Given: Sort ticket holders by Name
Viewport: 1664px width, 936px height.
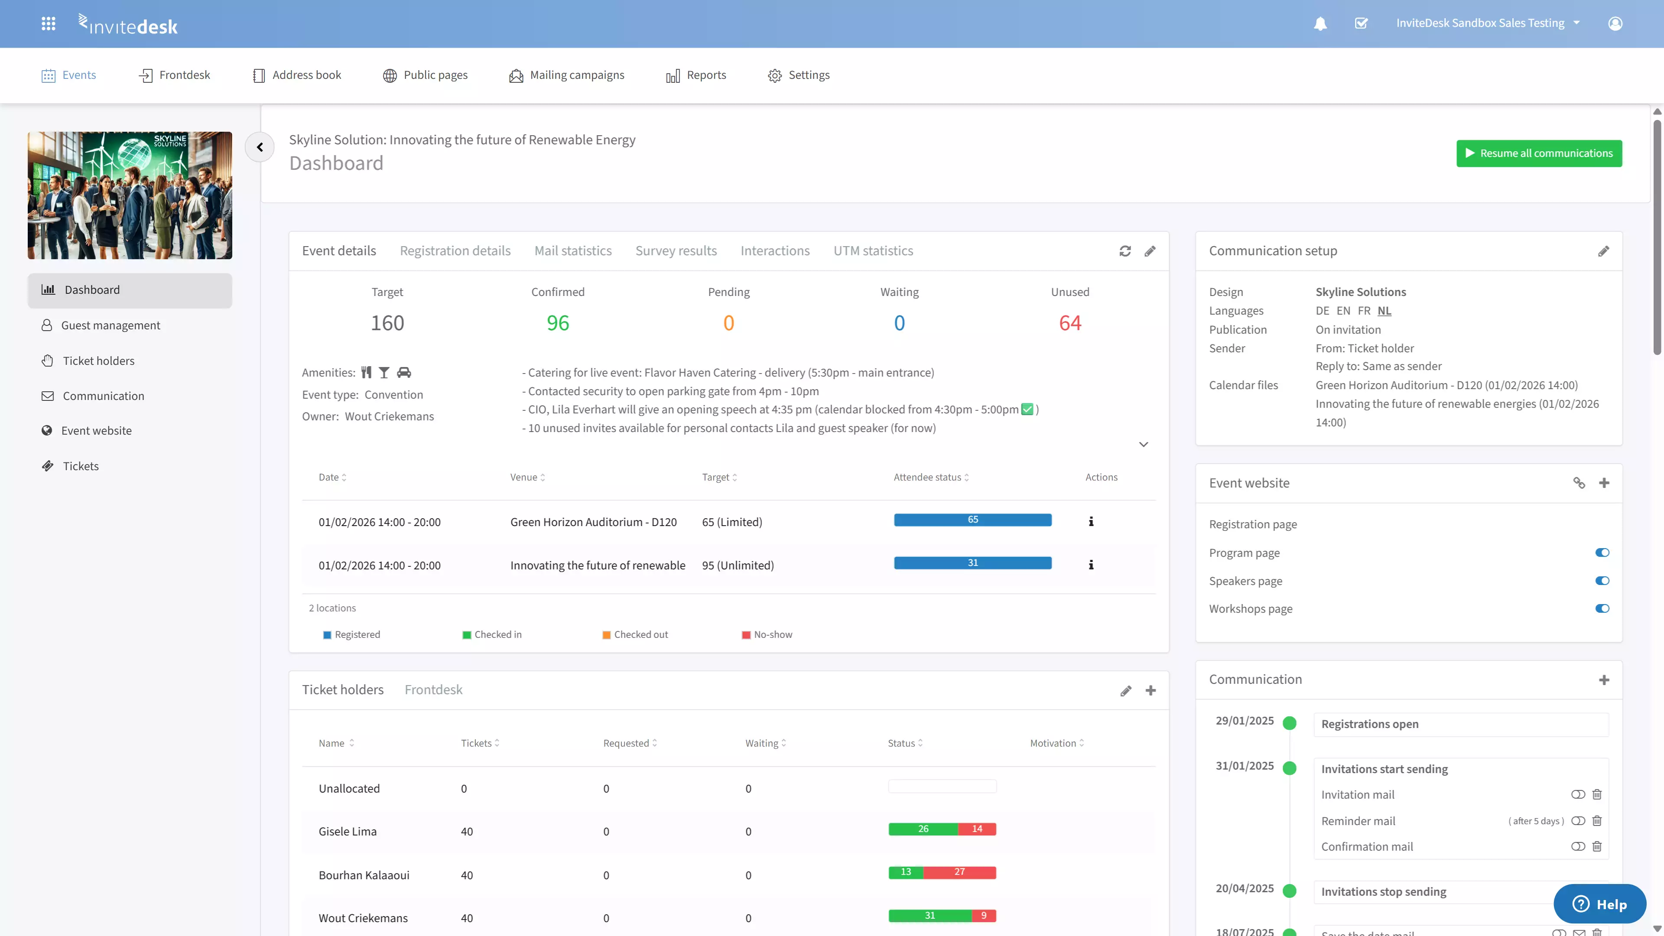Looking at the screenshot, I should 336,744.
